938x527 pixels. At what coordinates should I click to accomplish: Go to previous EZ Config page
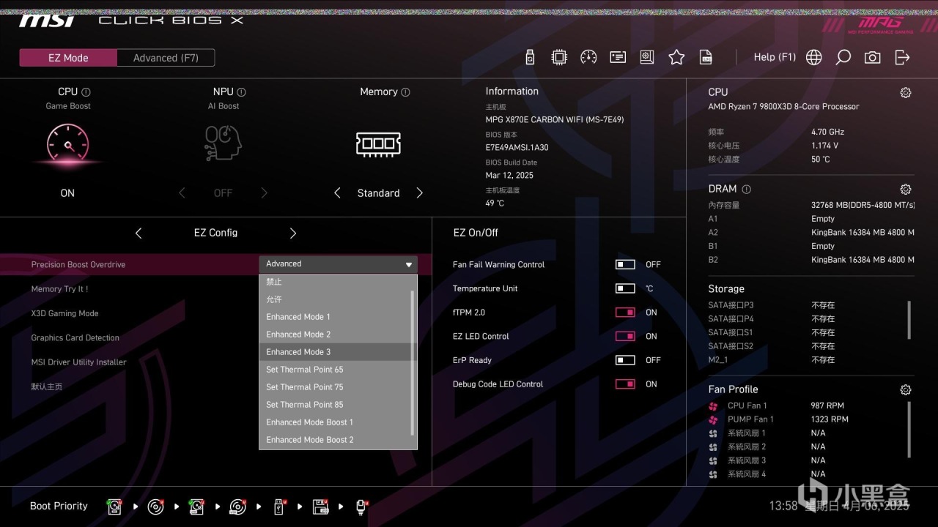tap(139, 233)
